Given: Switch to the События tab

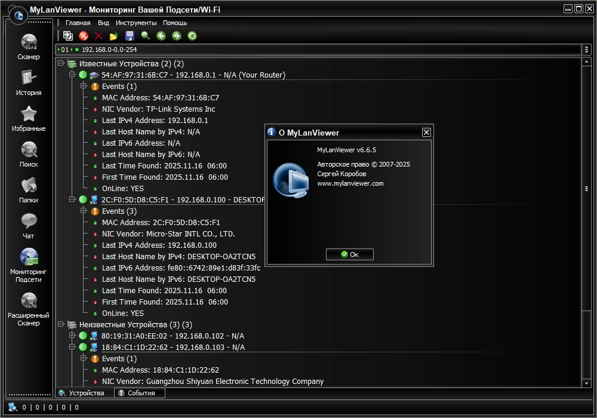Looking at the screenshot, I should (x=140, y=393).
